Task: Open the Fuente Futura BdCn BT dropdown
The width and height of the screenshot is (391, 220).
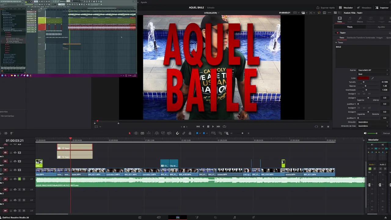Action: [x=373, y=70]
